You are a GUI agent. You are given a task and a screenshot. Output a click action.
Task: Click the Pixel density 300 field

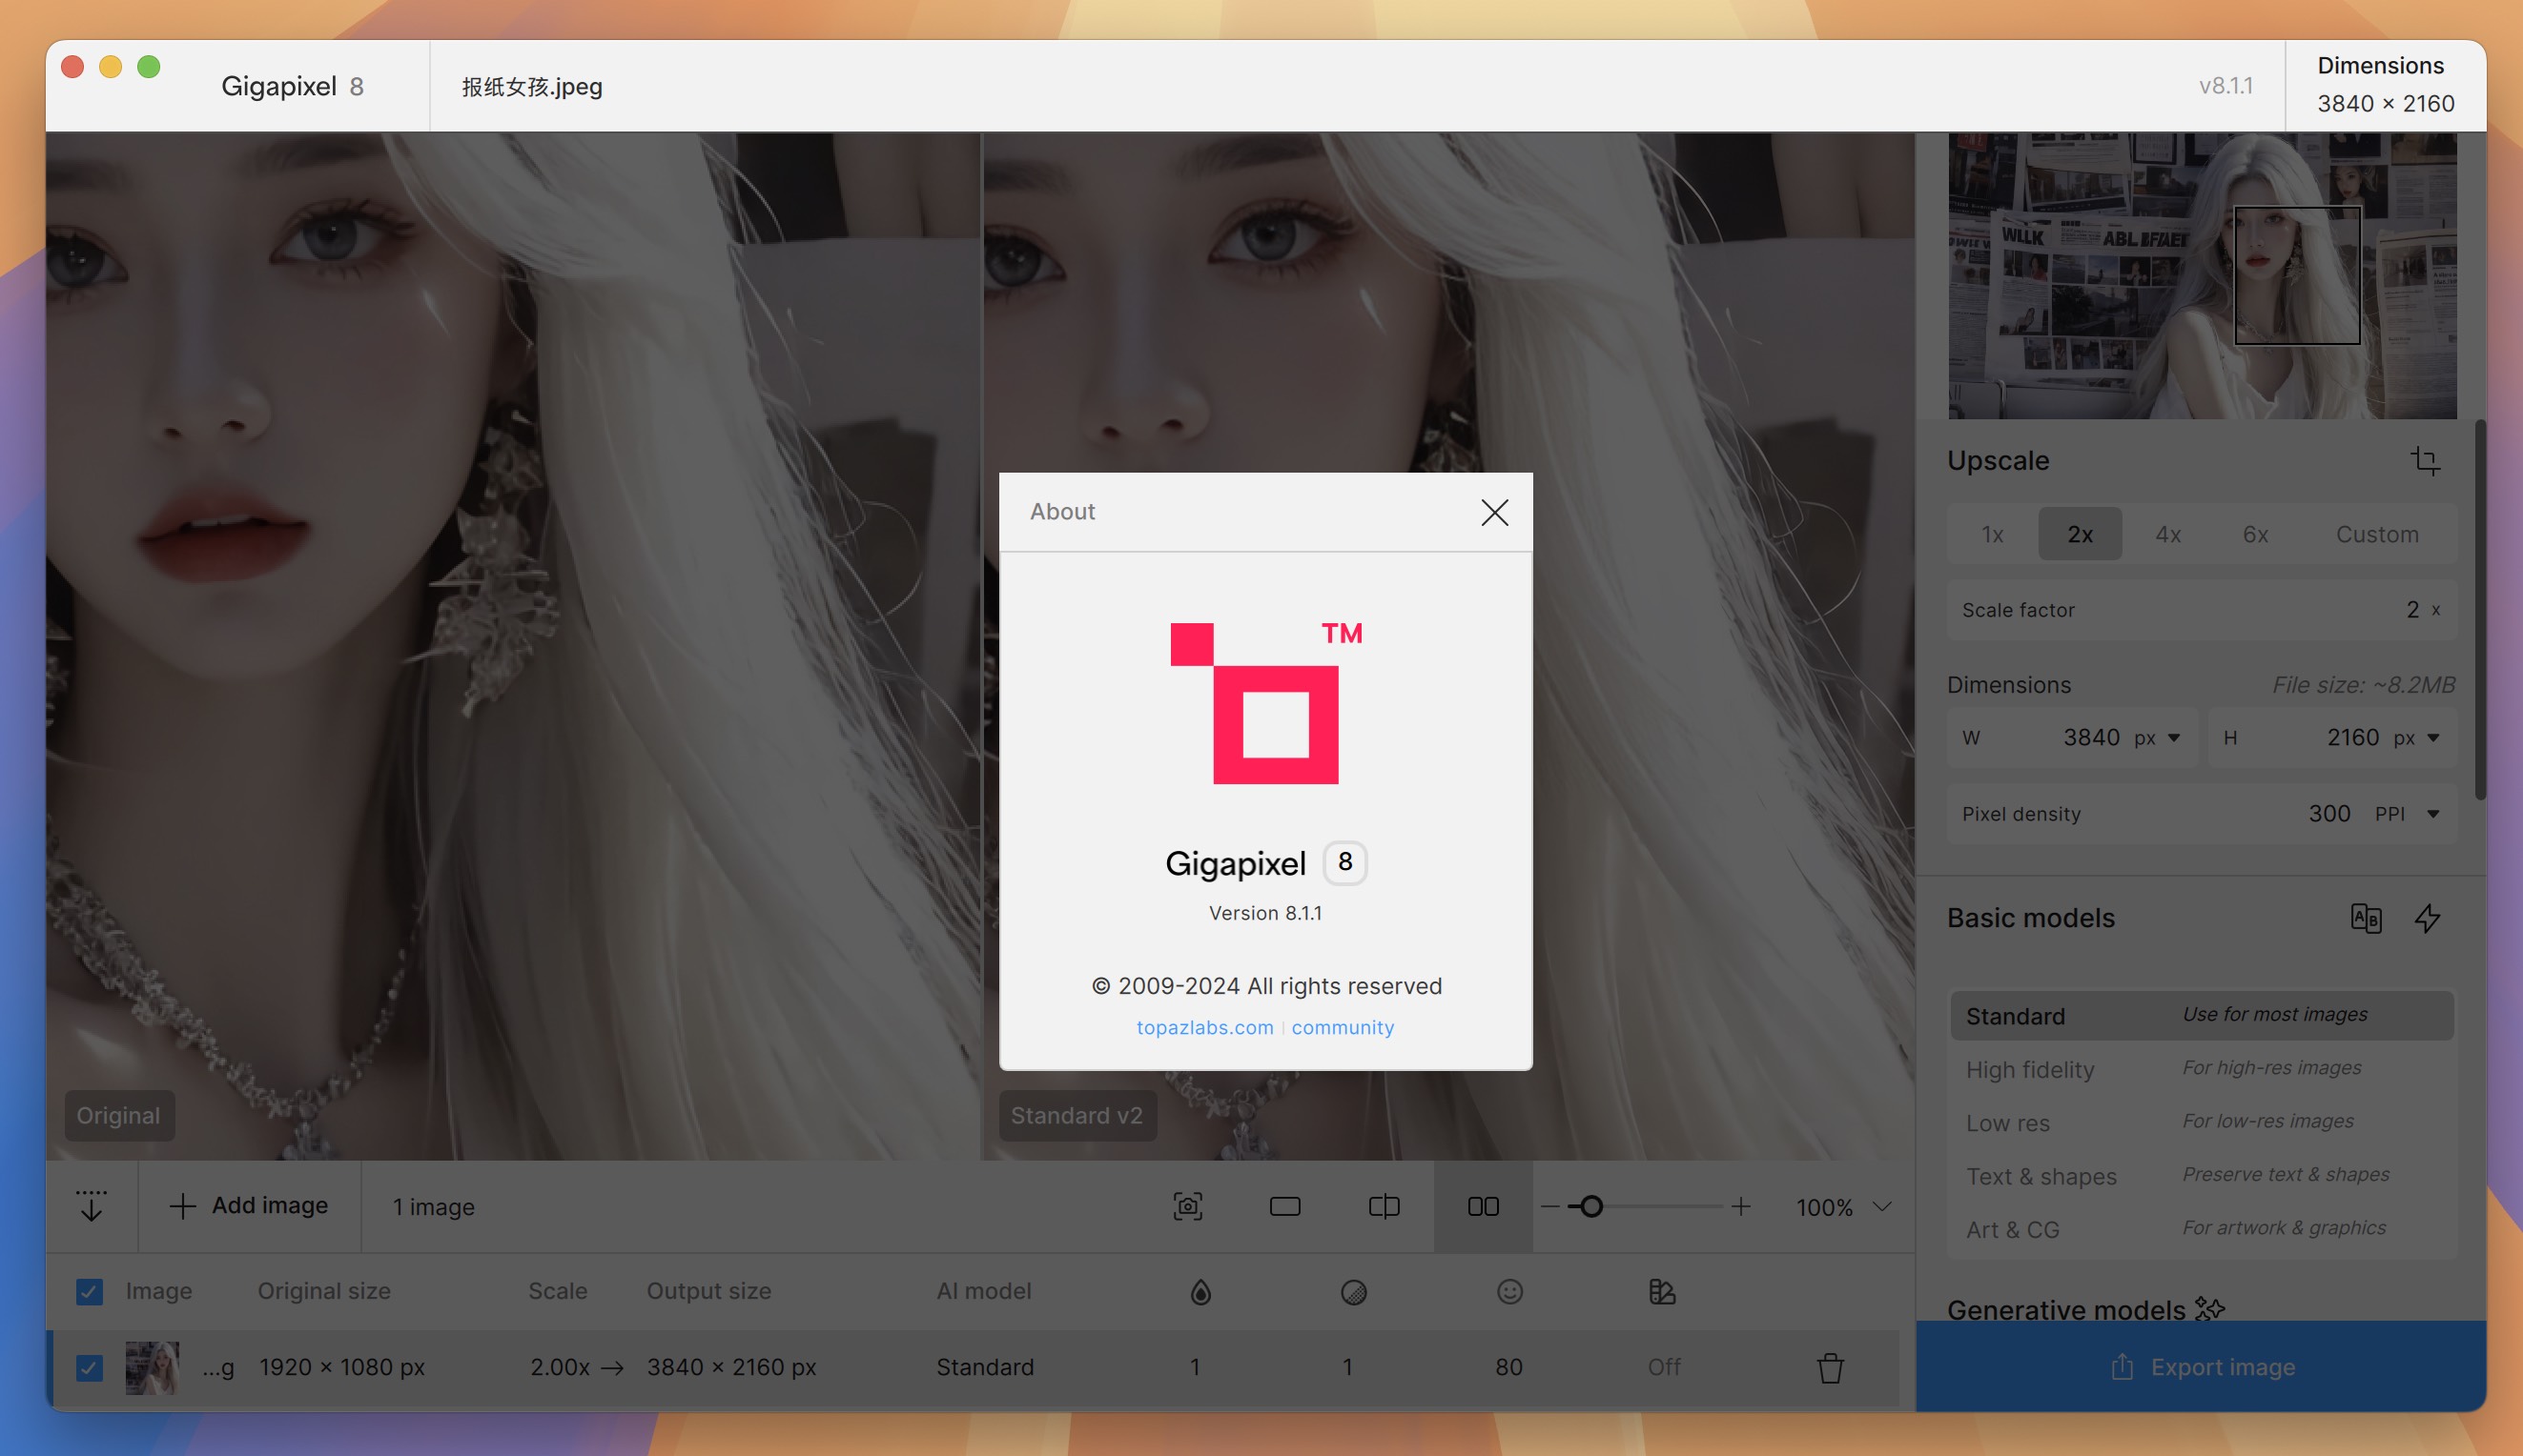[x=2201, y=814]
